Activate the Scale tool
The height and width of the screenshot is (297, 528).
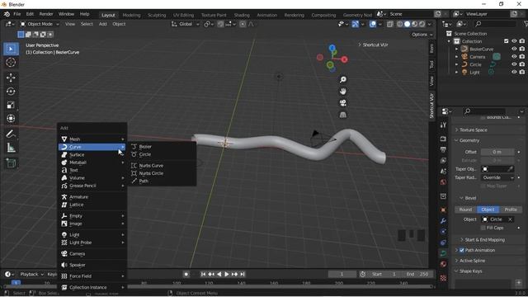point(11,105)
